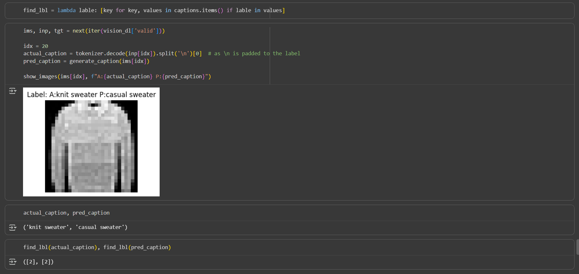Click the generate_caption(ims[idx]) code line
Image resolution: width=579 pixels, height=274 pixels.
coord(86,61)
